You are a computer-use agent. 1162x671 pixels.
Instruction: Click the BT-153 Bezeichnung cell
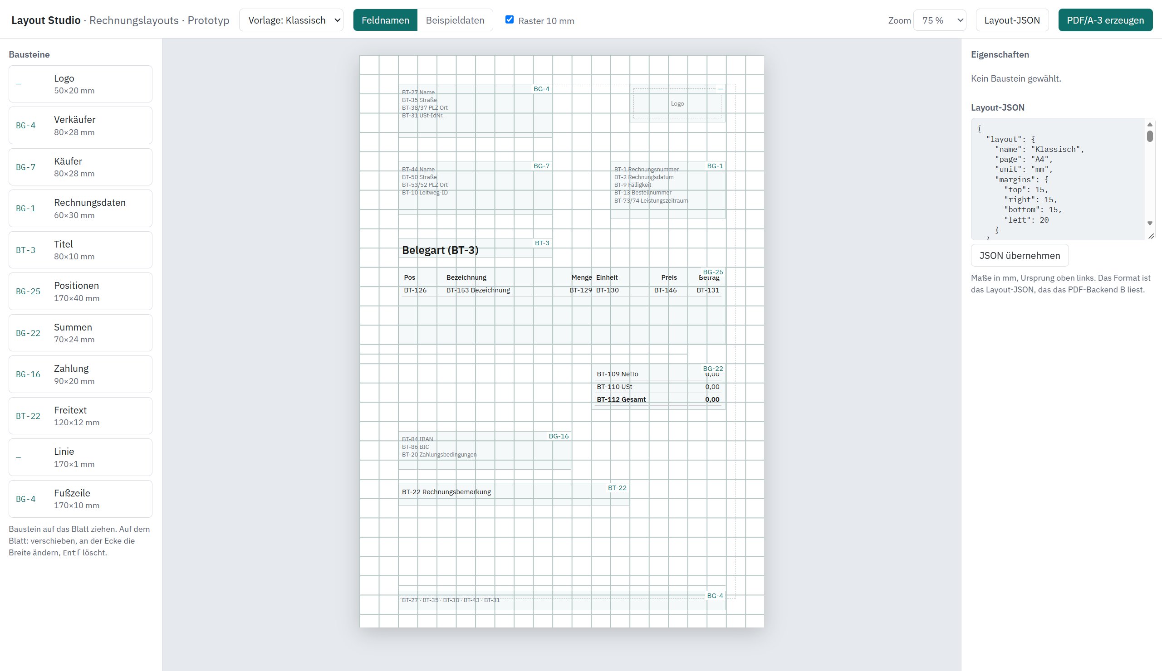(x=478, y=290)
